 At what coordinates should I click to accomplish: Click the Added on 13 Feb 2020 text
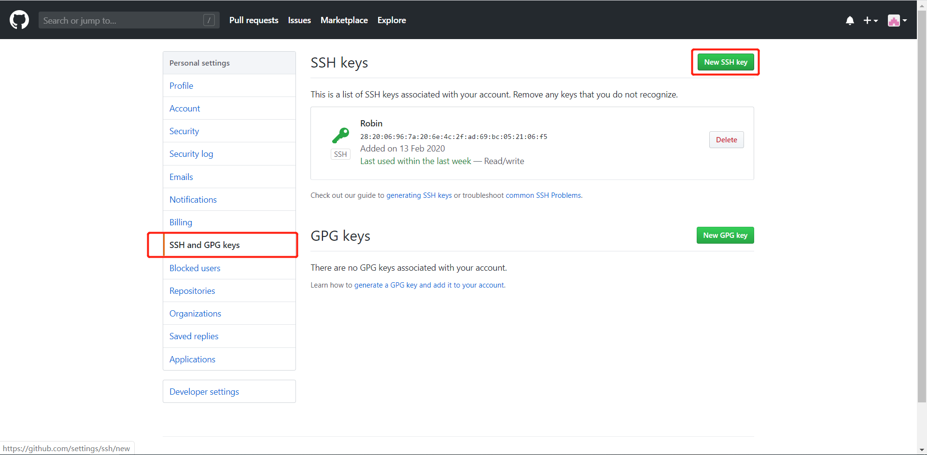[x=403, y=149]
